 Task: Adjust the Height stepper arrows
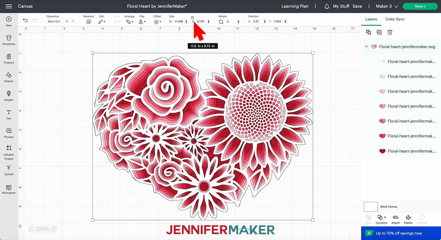point(209,21)
